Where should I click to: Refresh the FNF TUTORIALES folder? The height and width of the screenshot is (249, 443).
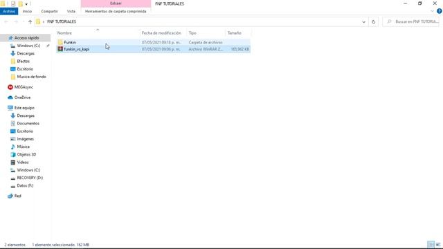tap(374, 21)
